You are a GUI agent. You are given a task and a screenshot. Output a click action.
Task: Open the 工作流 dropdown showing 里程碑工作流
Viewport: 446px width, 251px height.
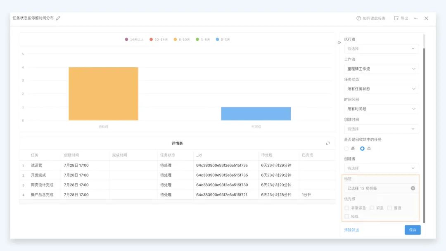381,69
